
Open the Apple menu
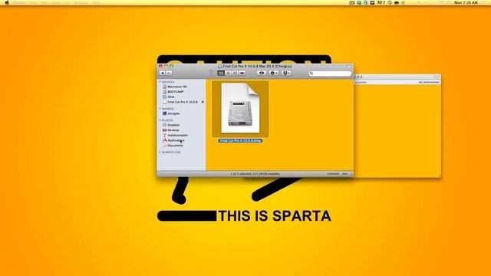click(x=7, y=2)
